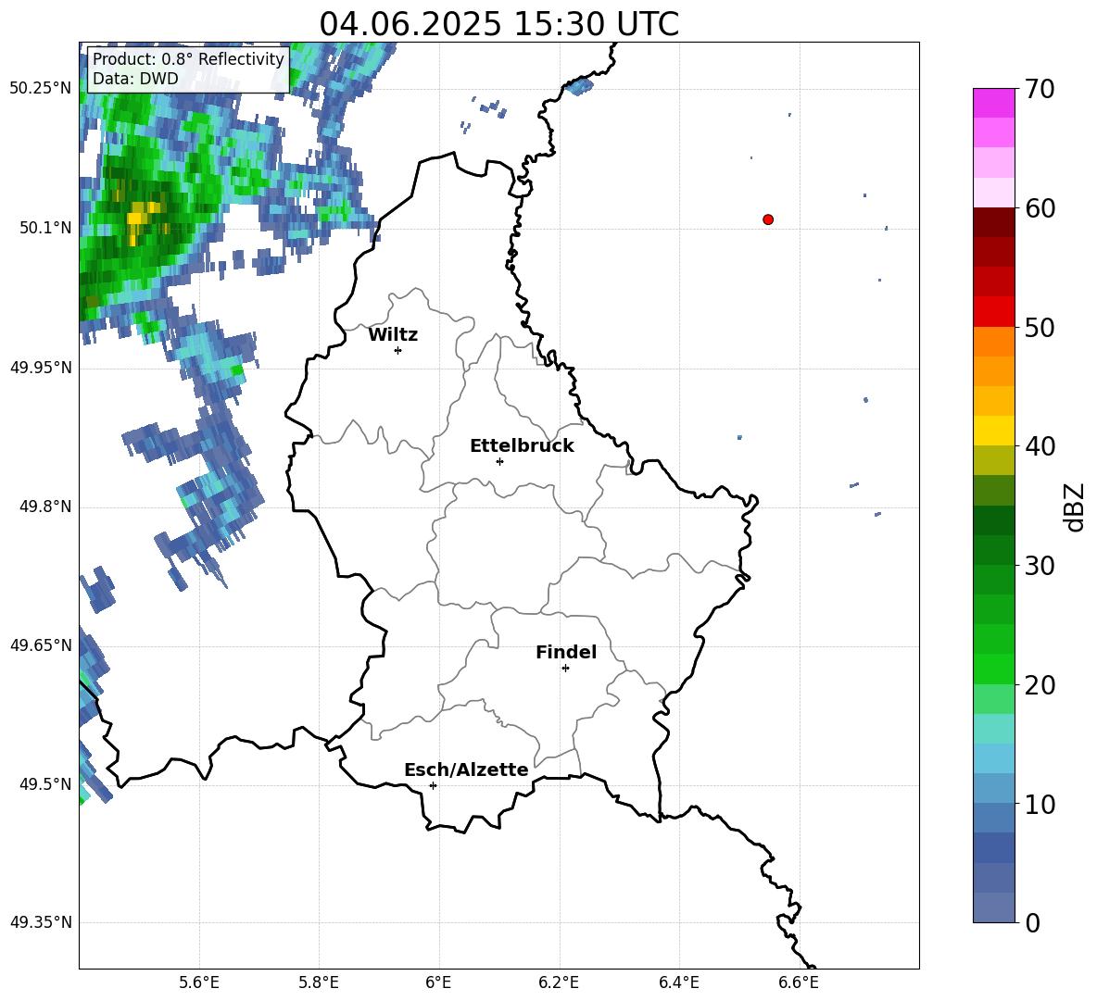Viewport: 1097px width, 1001px height.
Task: Click the 5.8°E longitude label
Action: point(319,982)
